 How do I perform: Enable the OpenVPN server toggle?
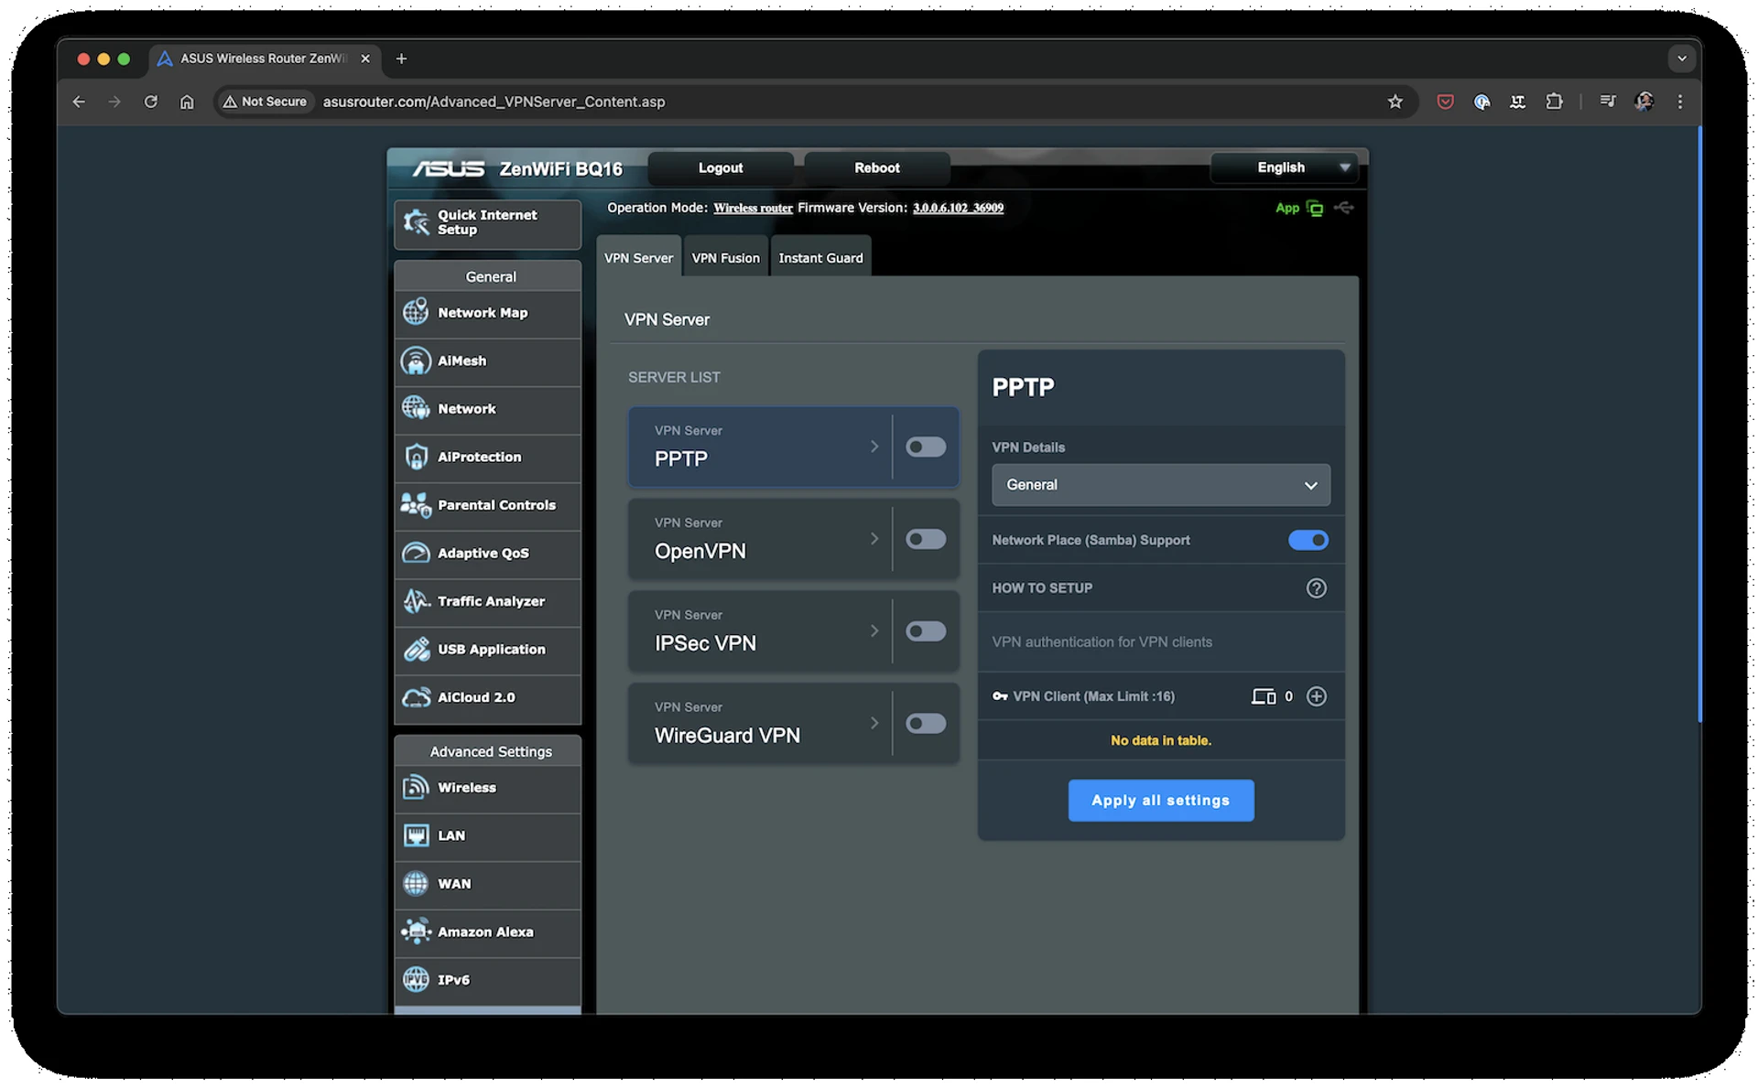click(926, 539)
